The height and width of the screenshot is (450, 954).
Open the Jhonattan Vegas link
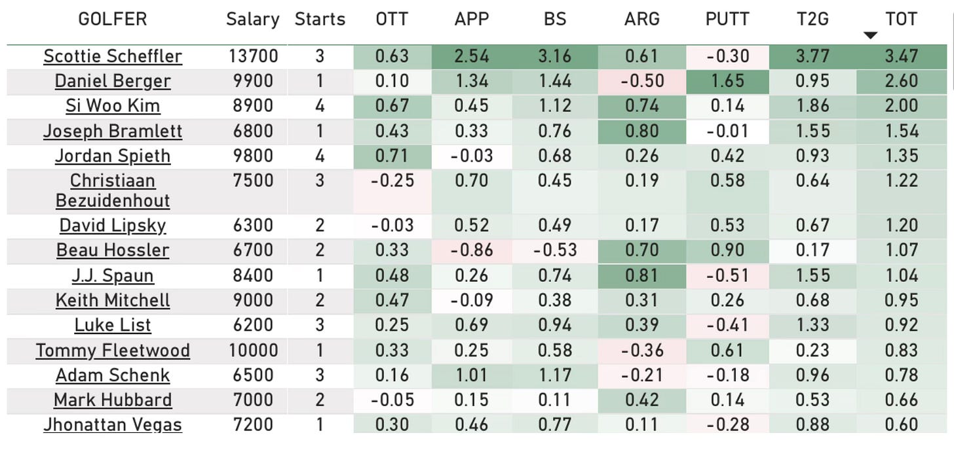pos(113,424)
